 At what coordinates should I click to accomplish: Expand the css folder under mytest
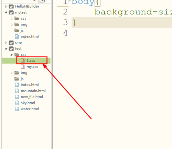11,19
